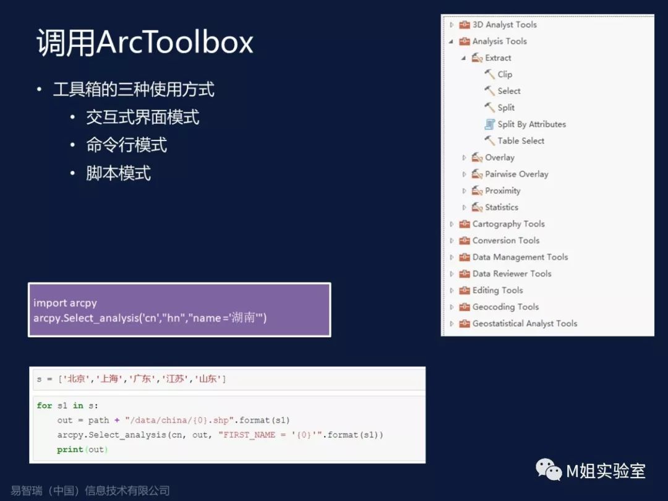Select the Proximity label
Image resolution: width=668 pixels, height=501 pixels.
click(x=503, y=191)
